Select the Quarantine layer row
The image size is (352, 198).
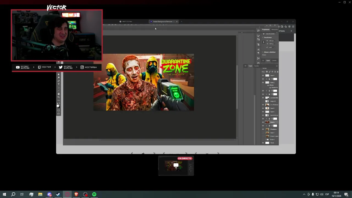[269, 115]
